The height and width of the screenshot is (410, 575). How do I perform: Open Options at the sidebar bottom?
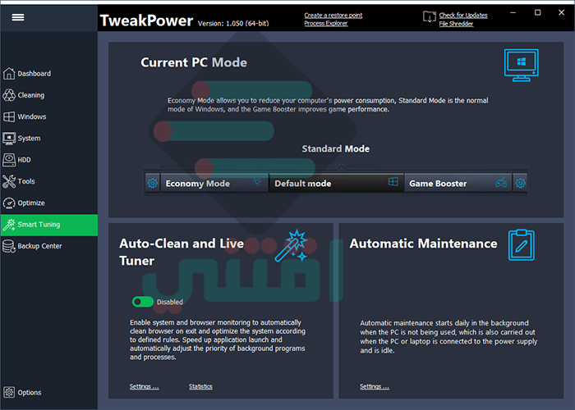pos(49,393)
